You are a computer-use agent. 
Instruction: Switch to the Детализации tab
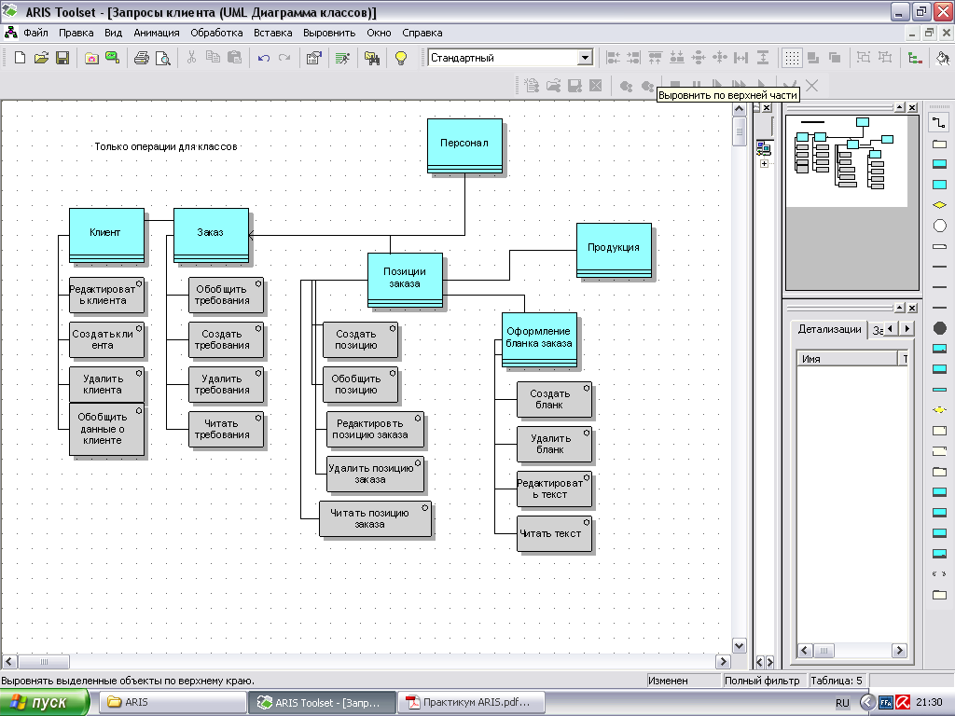click(x=829, y=329)
